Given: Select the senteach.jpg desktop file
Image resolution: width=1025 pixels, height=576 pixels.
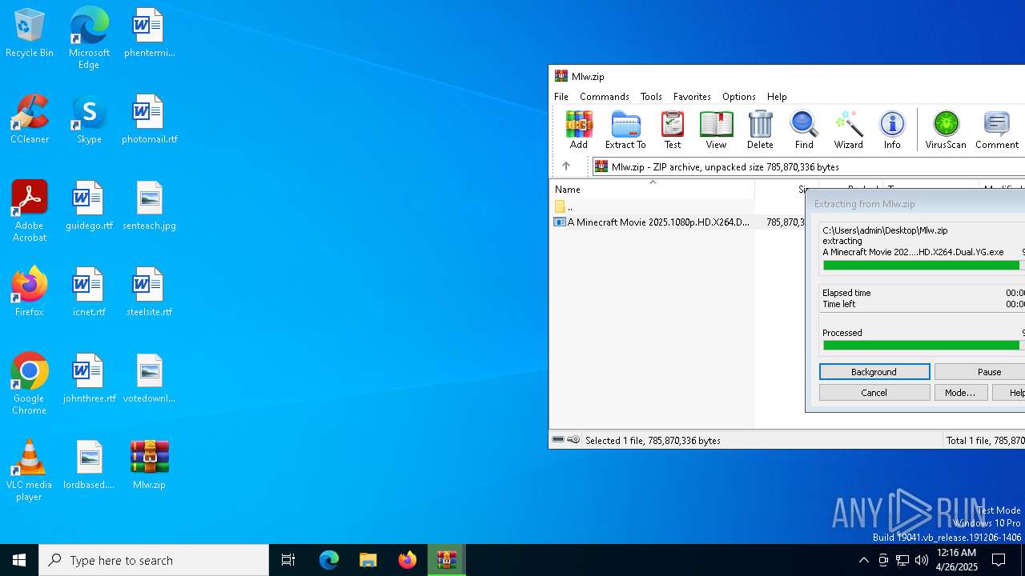Looking at the screenshot, I should 150,206.
